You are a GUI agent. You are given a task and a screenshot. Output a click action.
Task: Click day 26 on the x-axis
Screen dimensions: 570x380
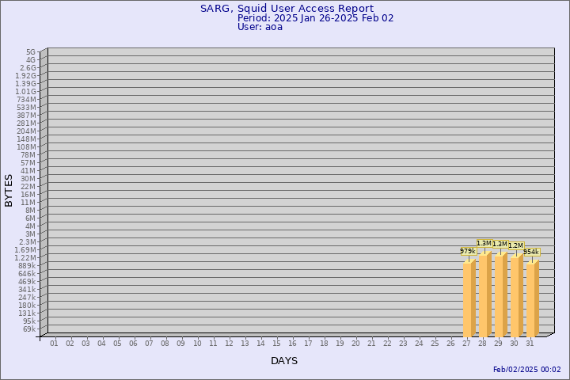coord(450,344)
